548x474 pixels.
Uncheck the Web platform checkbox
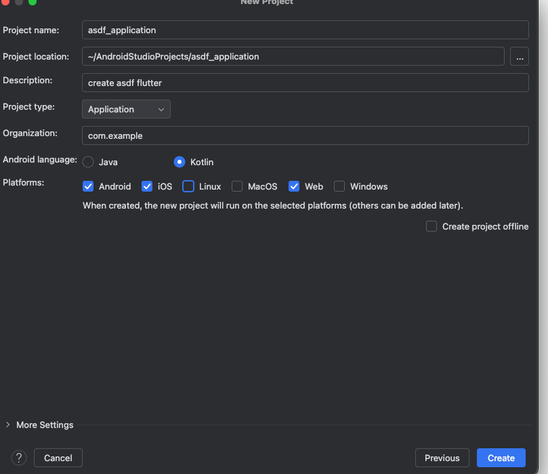(x=294, y=186)
